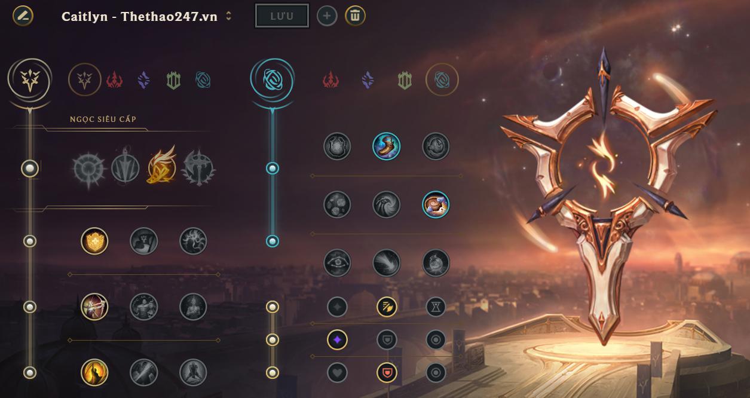Image resolution: width=750 pixels, height=398 pixels.
Task: Expand the large Precision primary tree emblem
Action: click(x=30, y=80)
